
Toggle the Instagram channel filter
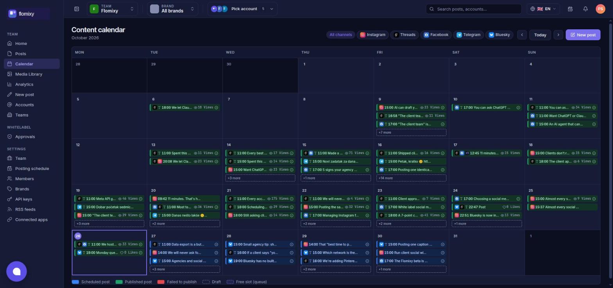pos(373,35)
